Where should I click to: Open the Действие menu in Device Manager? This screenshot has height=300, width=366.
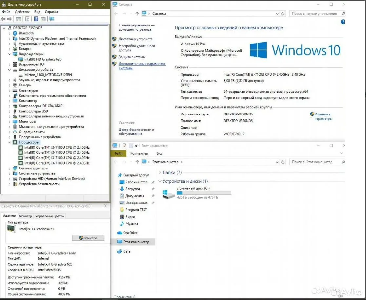22,12
